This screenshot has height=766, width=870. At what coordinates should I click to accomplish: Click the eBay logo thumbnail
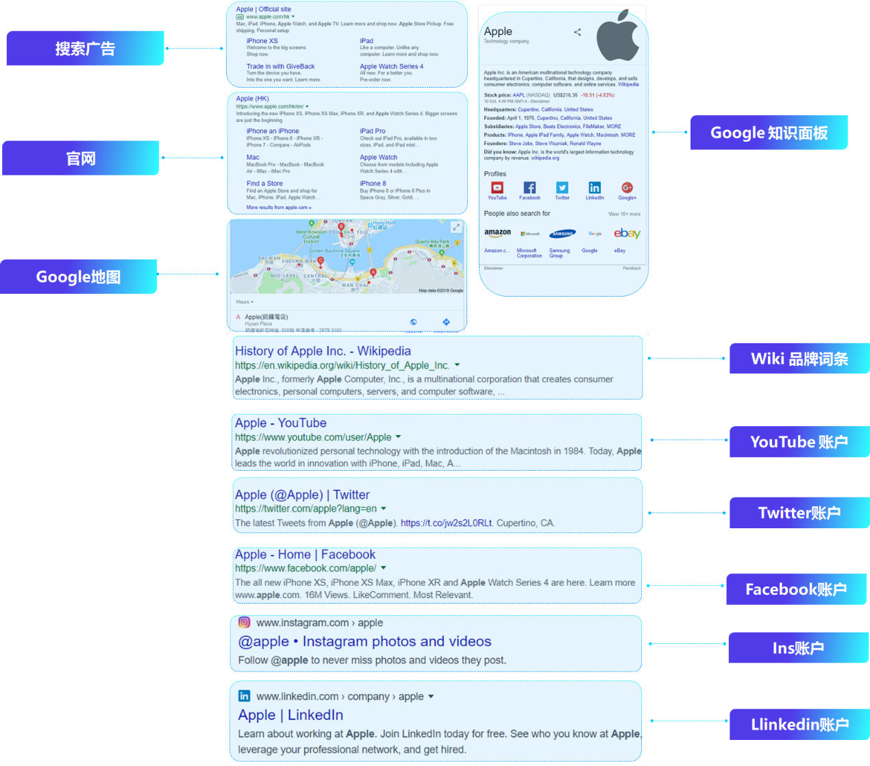tap(626, 234)
